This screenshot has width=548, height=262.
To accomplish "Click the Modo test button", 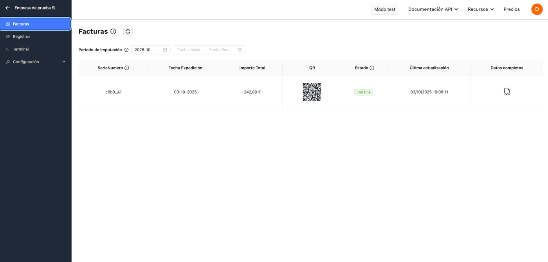I will pos(384,9).
